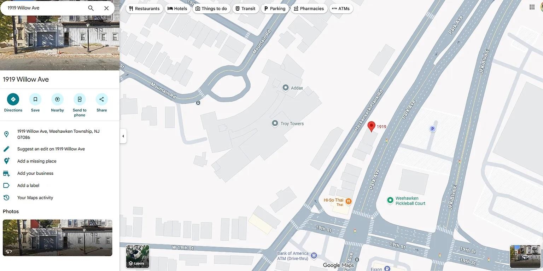Image resolution: width=543 pixels, height=271 pixels.
Task: Share this location
Action: point(101,99)
